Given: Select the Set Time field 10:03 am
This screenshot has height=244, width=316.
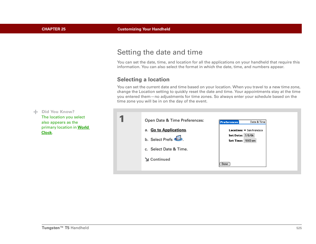Looking at the screenshot, I should [x=250, y=141].
